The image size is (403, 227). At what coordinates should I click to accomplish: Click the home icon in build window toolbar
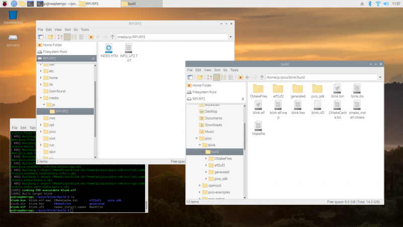pos(241,77)
